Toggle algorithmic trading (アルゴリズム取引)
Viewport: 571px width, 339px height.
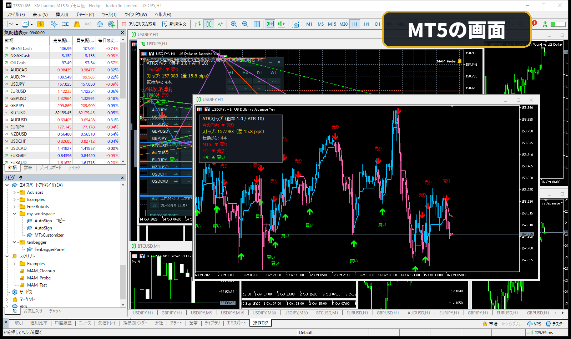pos(139,24)
